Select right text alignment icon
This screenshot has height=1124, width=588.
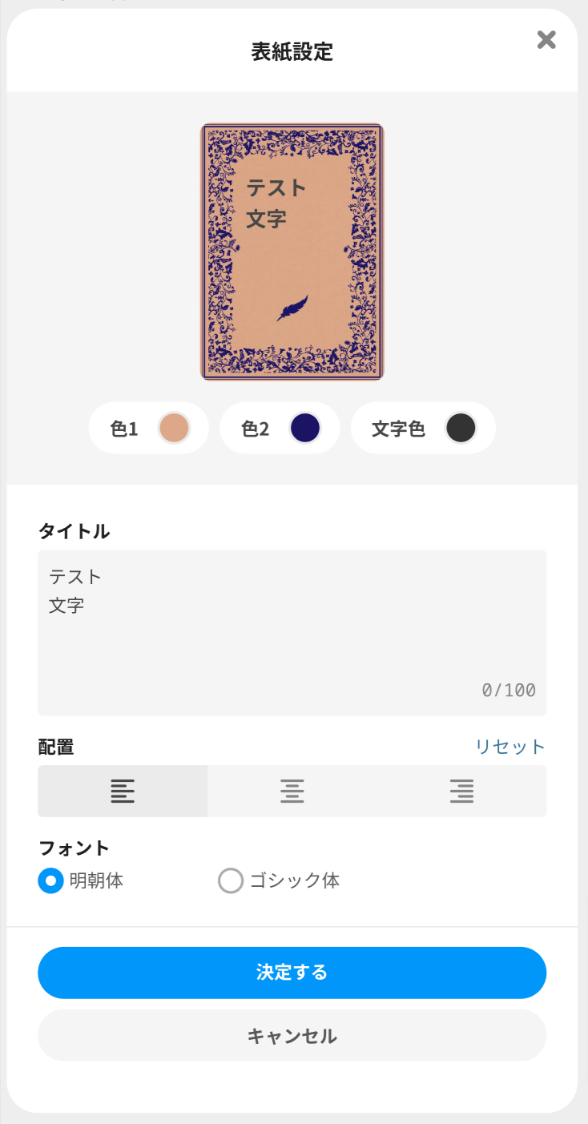[x=461, y=791]
